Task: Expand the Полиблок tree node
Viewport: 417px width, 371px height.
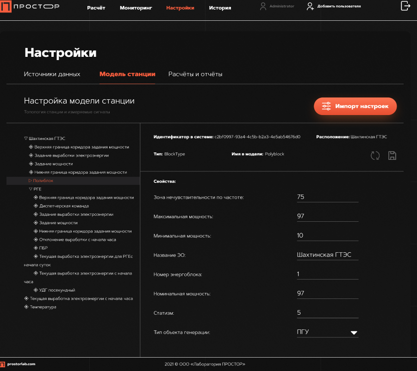Action: [30, 181]
